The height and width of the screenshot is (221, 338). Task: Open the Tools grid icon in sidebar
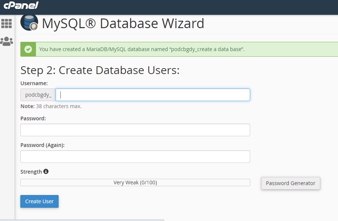click(x=6, y=23)
